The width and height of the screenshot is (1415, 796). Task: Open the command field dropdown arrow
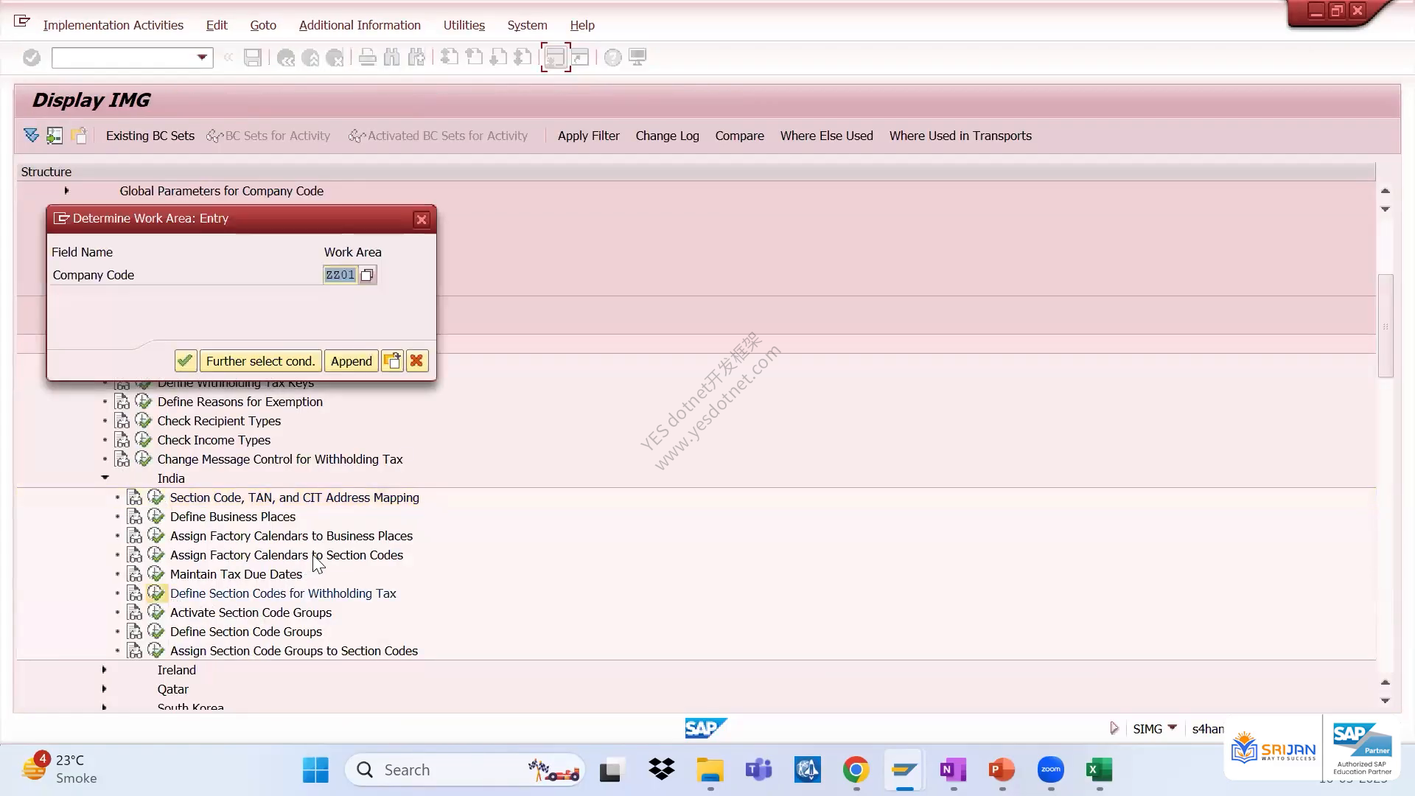click(202, 57)
